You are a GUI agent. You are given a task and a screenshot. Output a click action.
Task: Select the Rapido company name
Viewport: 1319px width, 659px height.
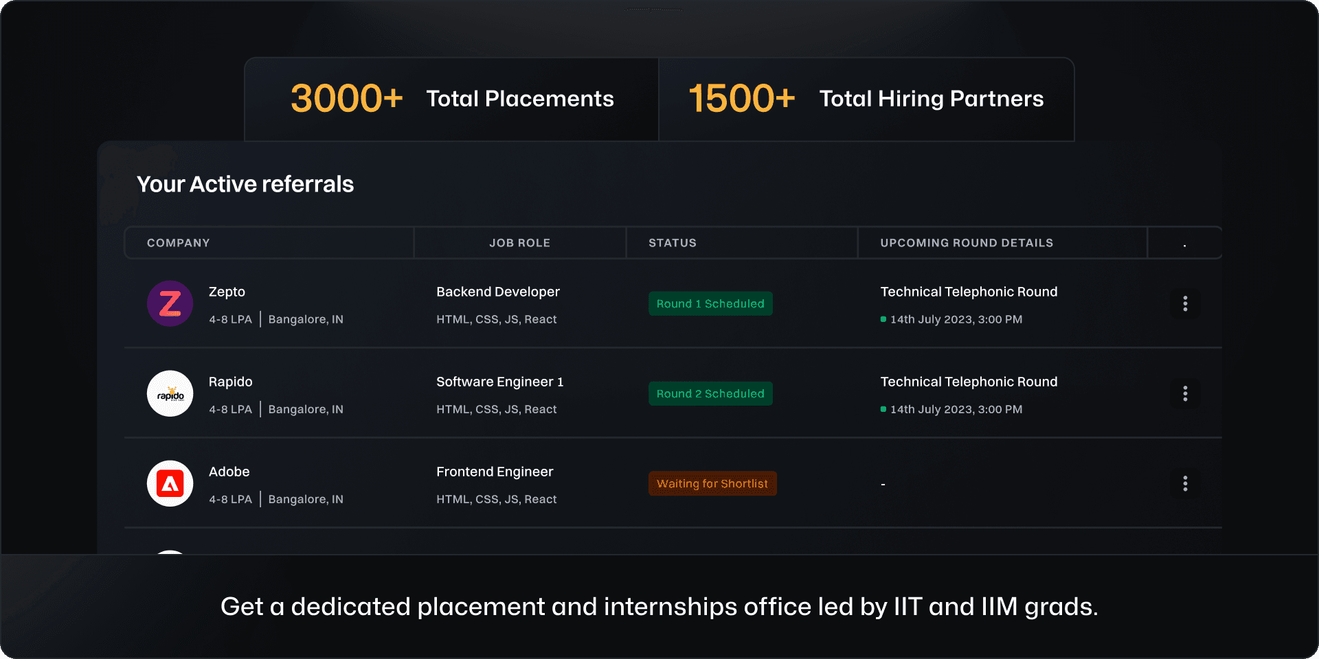pyautogui.click(x=231, y=382)
